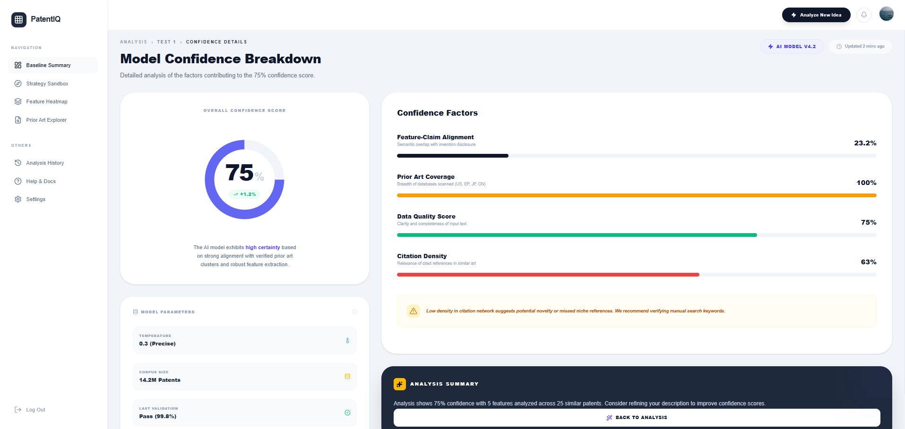This screenshot has width=905, height=429.
Task: Click the Data Quality Score green bar
Action: coord(577,235)
